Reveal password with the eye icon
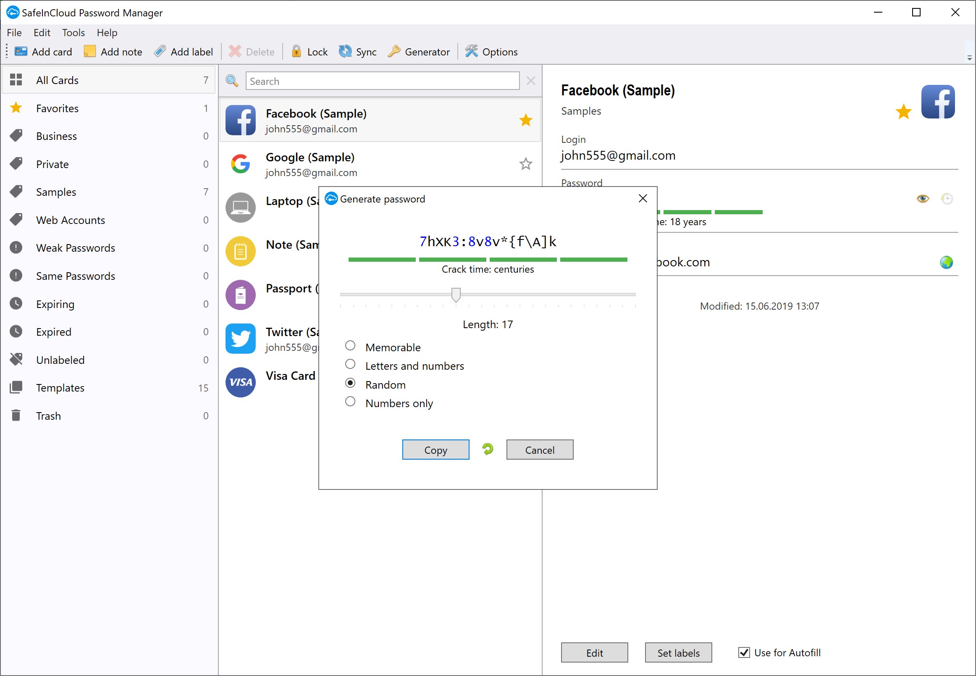Image resolution: width=976 pixels, height=676 pixels. coord(923,198)
